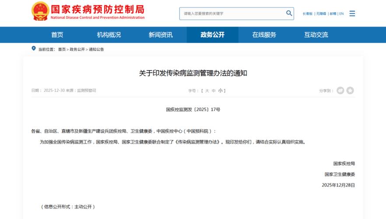Open the 政务公开 navigation tab
This screenshot has height=219, width=386.
point(212,35)
